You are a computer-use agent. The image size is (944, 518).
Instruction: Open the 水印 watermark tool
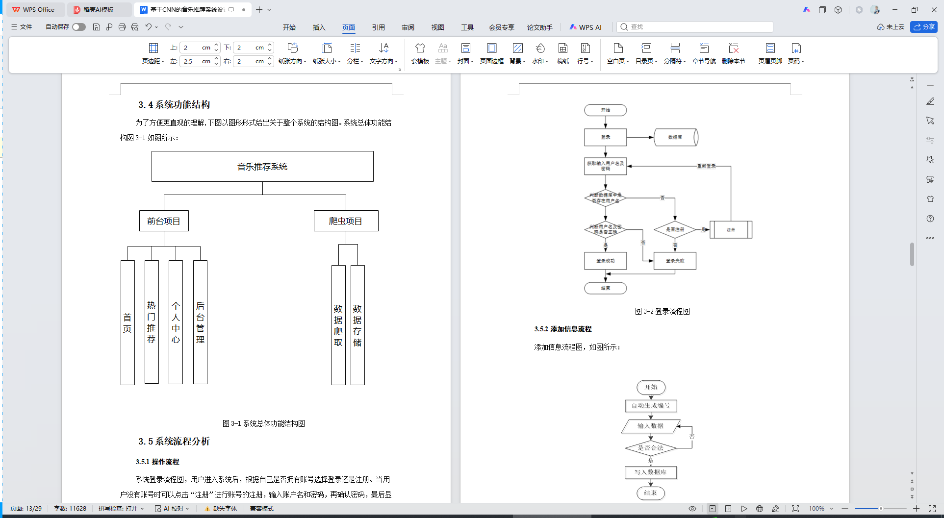click(x=540, y=53)
